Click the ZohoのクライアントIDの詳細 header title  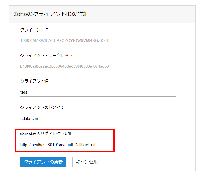coord(51,14)
